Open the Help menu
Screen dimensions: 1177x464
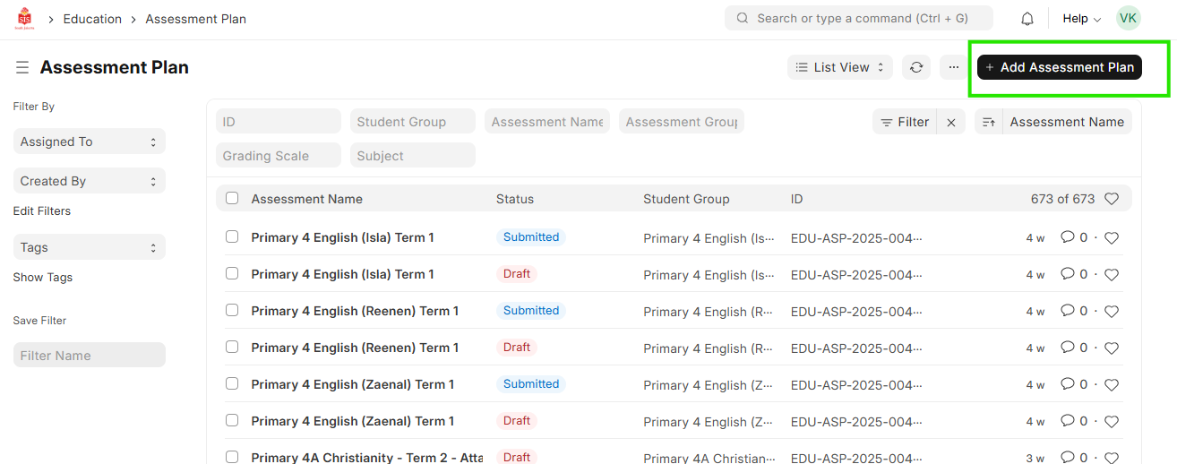tap(1081, 19)
